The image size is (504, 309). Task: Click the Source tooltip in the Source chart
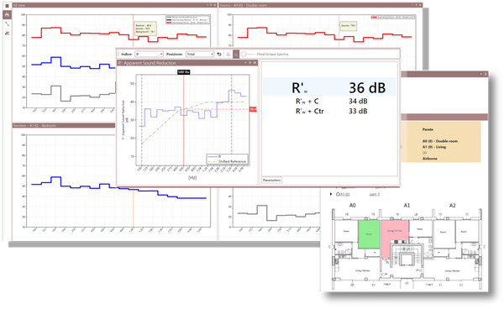click(x=348, y=25)
